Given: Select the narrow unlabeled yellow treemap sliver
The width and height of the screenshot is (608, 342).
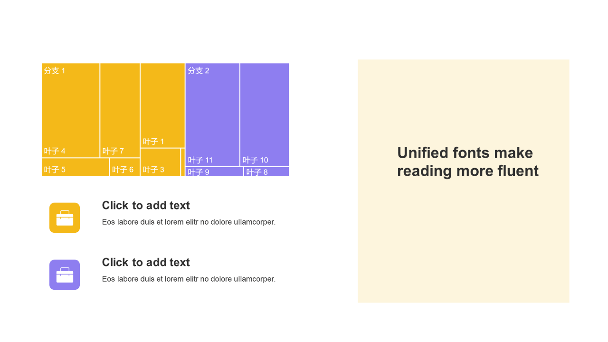Looking at the screenshot, I should click(183, 162).
